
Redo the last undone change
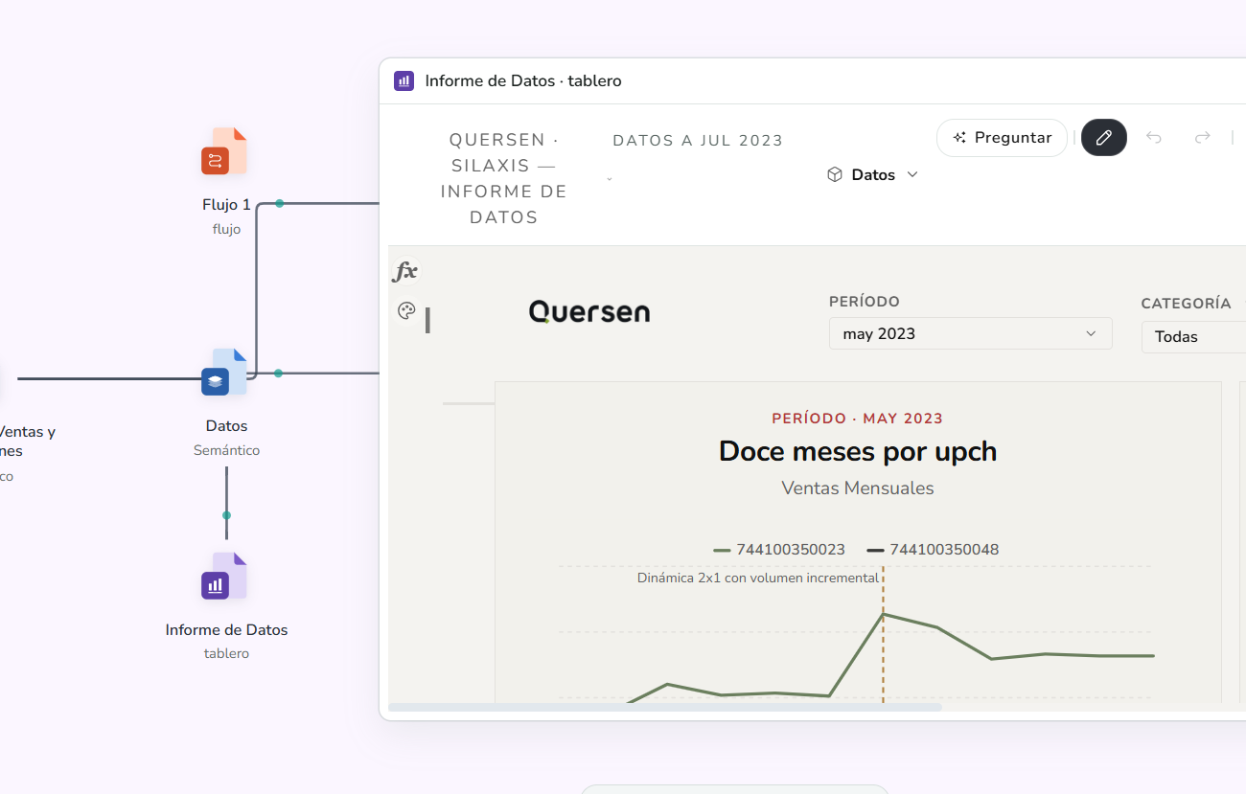pos(1202,138)
